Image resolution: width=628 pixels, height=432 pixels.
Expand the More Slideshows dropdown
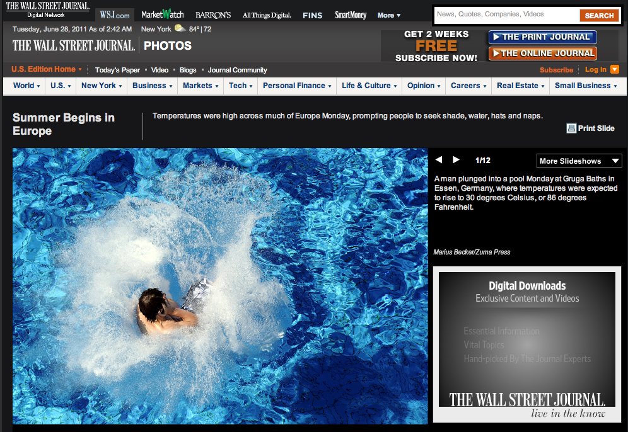tap(579, 161)
